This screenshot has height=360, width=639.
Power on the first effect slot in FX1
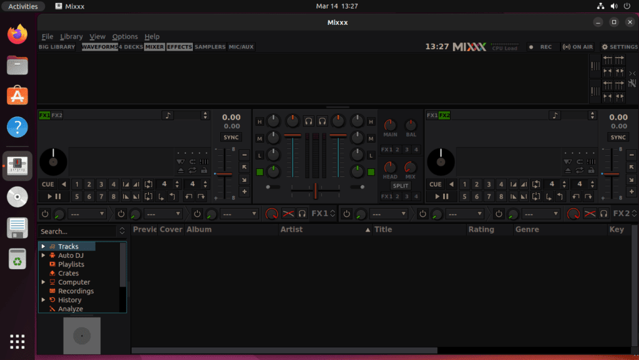(x=44, y=213)
